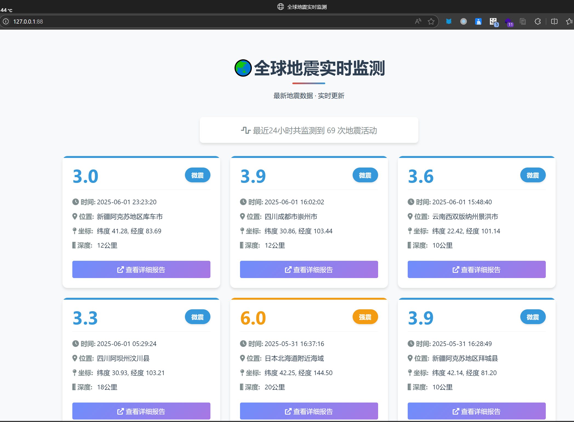This screenshot has height=422, width=574.
Task: Click inside the browser address bar
Action: 110,21
